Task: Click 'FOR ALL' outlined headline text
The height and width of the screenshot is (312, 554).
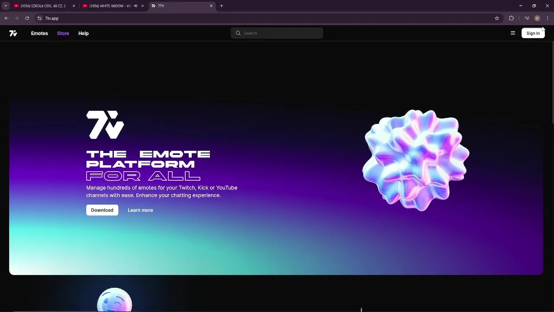Action: [x=143, y=176]
